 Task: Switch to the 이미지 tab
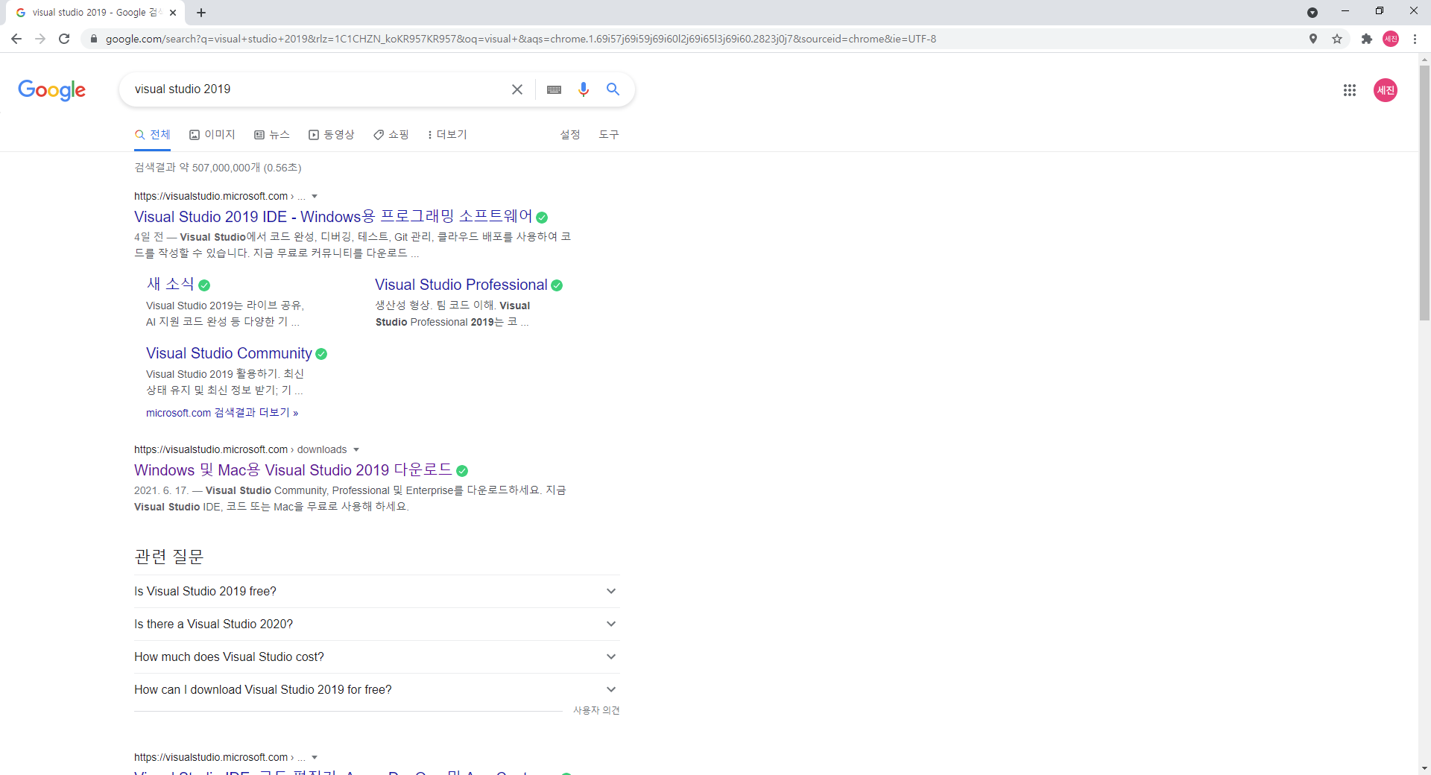click(x=212, y=135)
